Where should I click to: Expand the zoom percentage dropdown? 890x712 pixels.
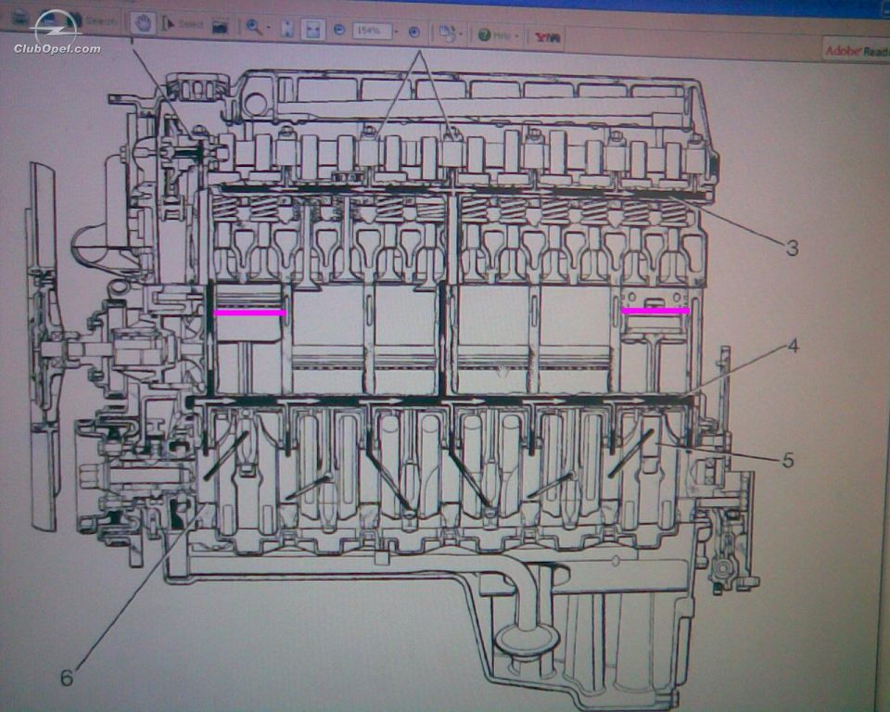coord(396,32)
